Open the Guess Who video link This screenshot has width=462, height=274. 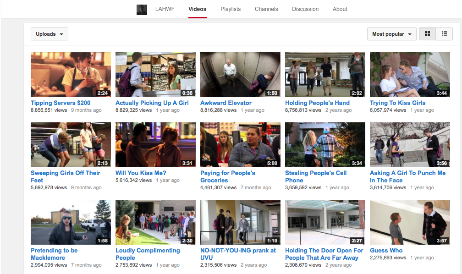click(386, 251)
